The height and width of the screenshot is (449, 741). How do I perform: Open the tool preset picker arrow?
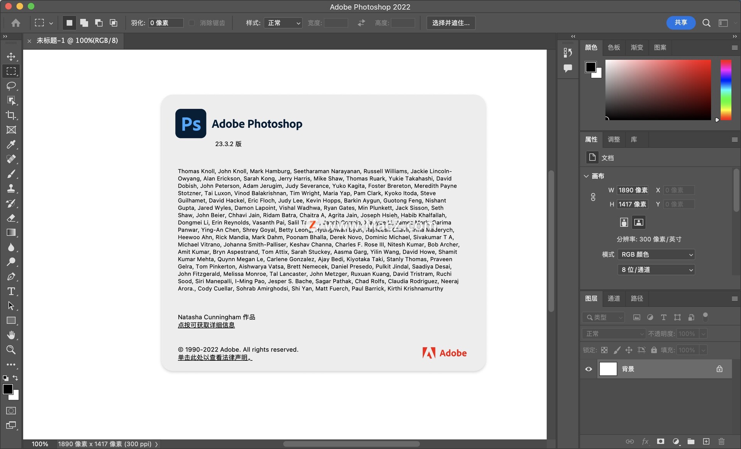click(51, 23)
